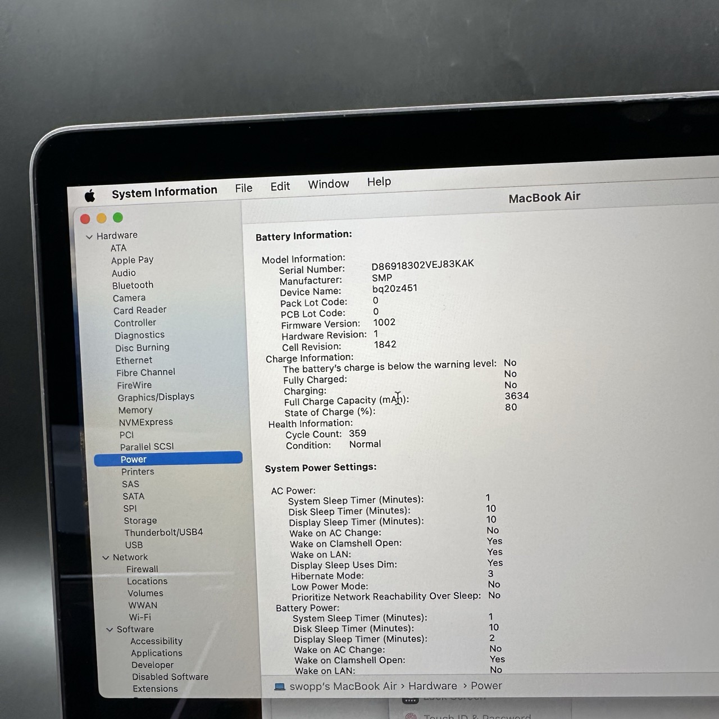This screenshot has width=719, height=719.
Task: Select Volumes under Network
Action: point(145,593)
